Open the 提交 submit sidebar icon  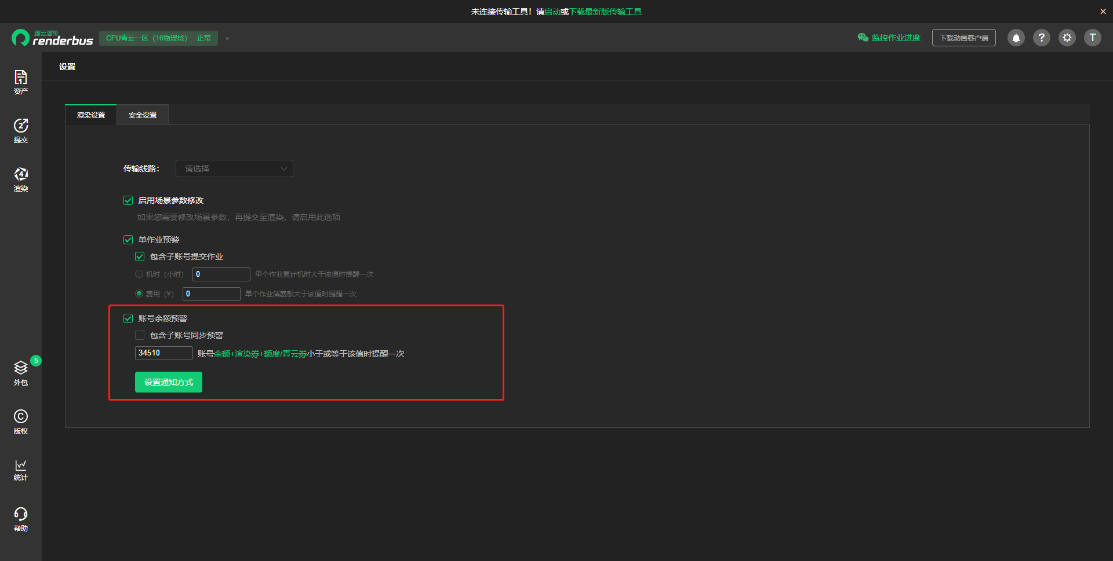[21, 131]
